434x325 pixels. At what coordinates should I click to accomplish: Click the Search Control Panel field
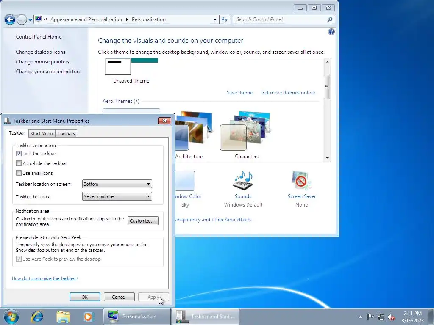280,19
